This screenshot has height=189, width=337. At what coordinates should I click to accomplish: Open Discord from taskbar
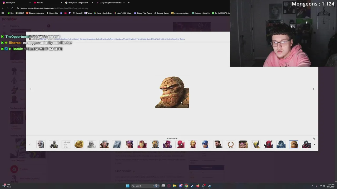pyautogui.click(x=180, y=186)
